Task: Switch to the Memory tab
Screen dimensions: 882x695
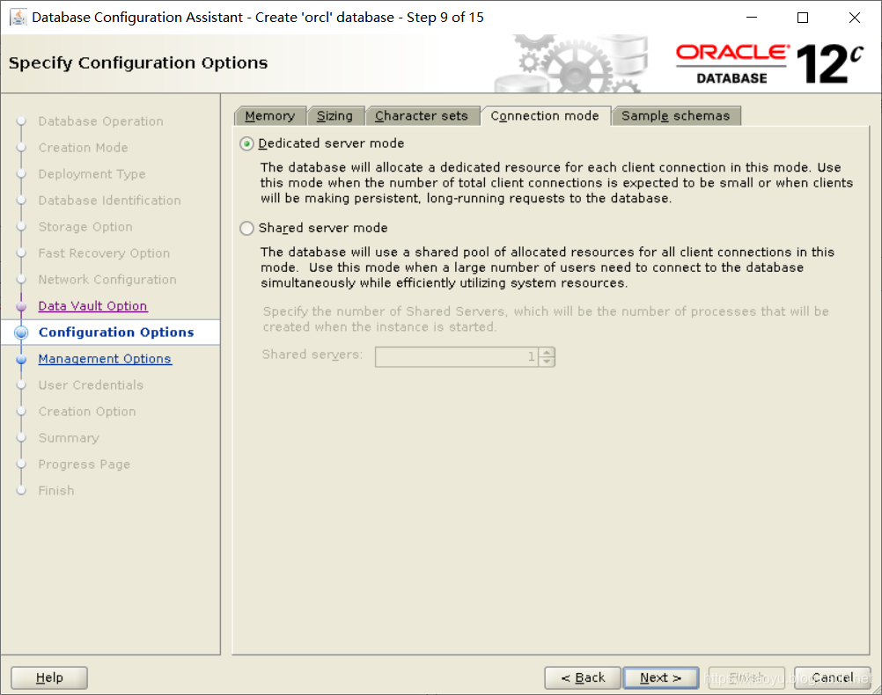Action: [270, 116]
